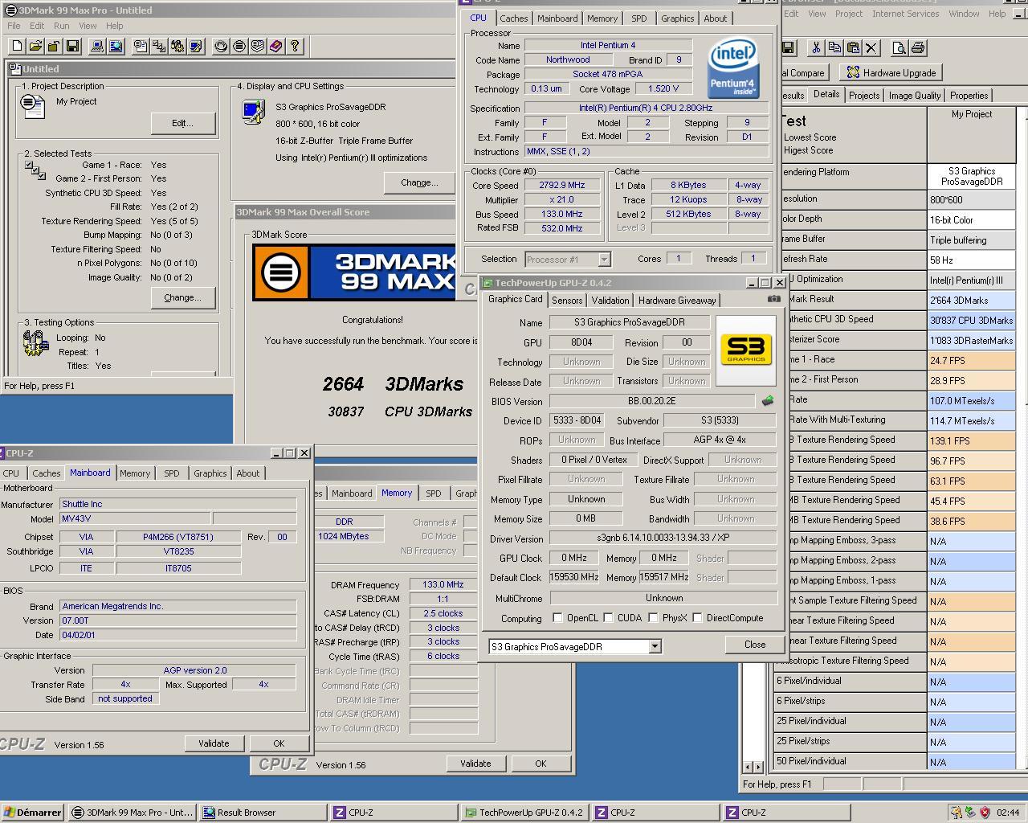1028x823 pixels.
Task: Switch to the Sensors tab in GPU-Z
Action: [567, 301]
